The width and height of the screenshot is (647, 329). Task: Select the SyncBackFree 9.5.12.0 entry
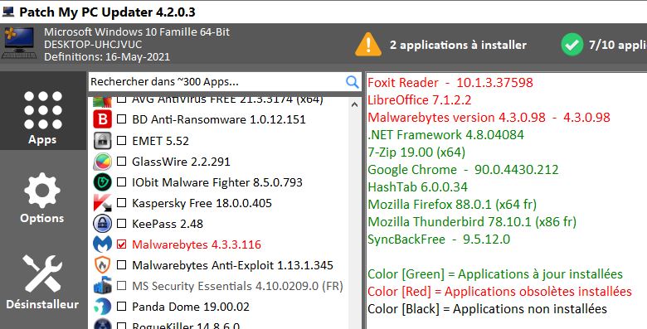[x=439, y=239]
